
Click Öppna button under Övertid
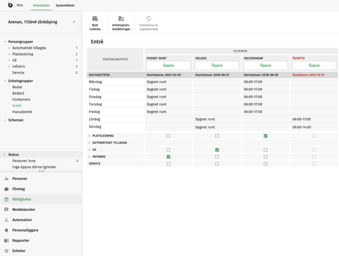click(x=314, y=65)
